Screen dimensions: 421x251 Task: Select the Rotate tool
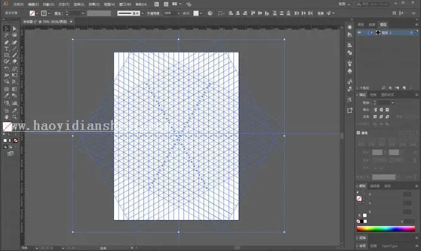[7, 69]
